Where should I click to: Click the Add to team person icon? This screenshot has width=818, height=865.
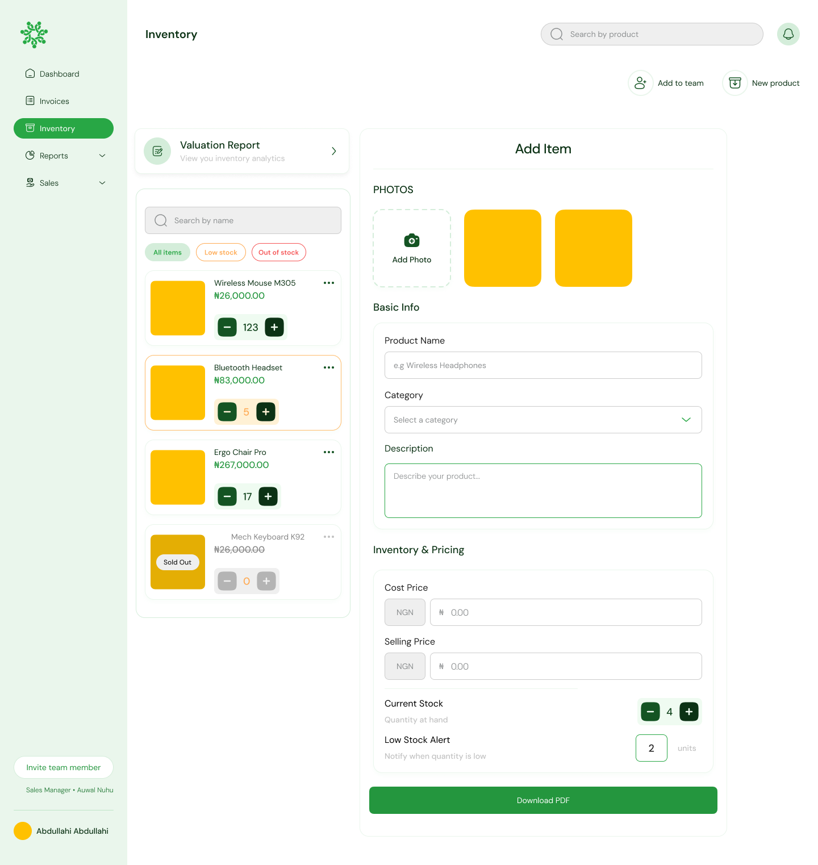[x=640, y=83]
